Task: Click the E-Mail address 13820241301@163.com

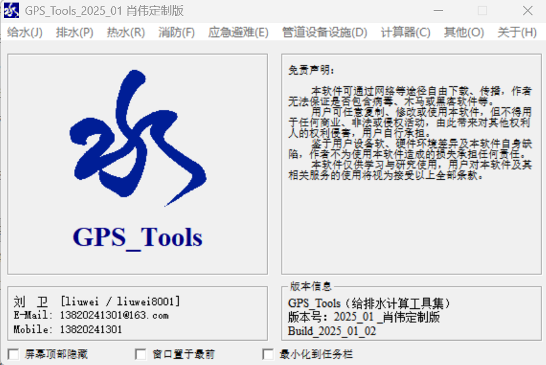Action: [114, 315]
